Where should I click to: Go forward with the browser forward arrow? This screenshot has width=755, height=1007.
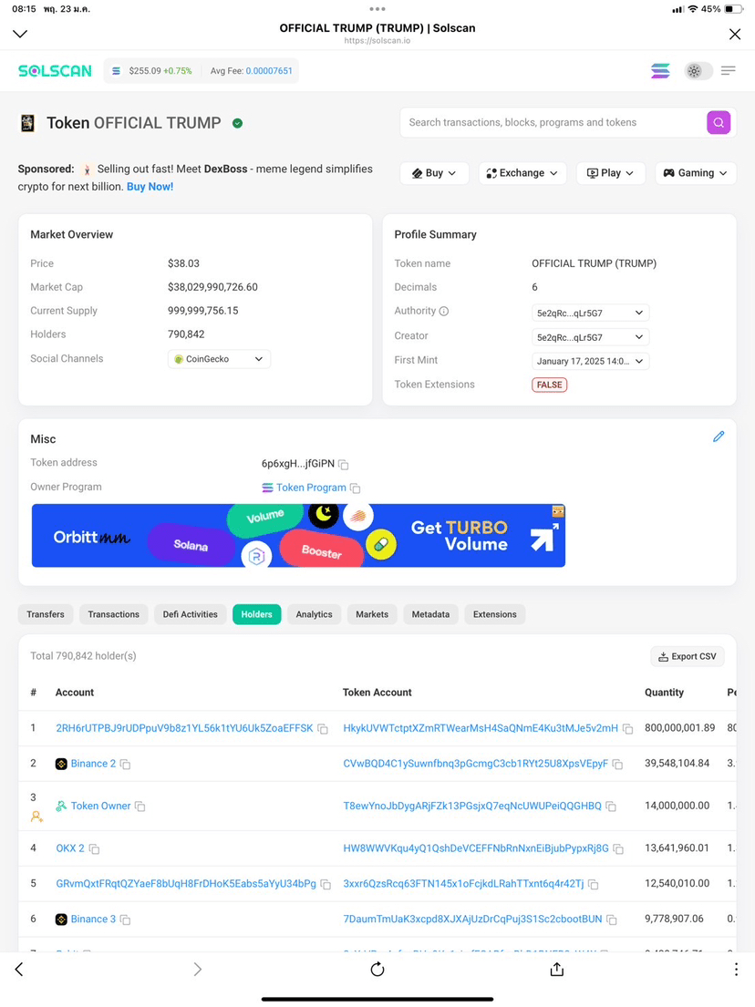click(197, 969)
